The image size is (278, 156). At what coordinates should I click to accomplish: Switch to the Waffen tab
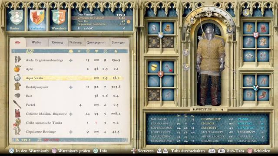[36, 42]
